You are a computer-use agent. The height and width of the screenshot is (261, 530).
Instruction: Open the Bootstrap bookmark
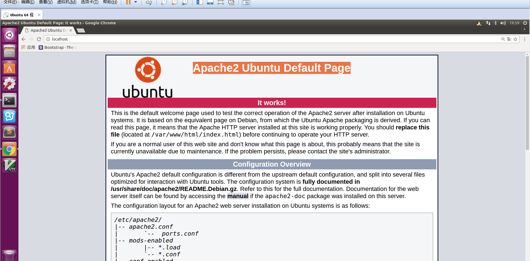(x=57, y=47)
